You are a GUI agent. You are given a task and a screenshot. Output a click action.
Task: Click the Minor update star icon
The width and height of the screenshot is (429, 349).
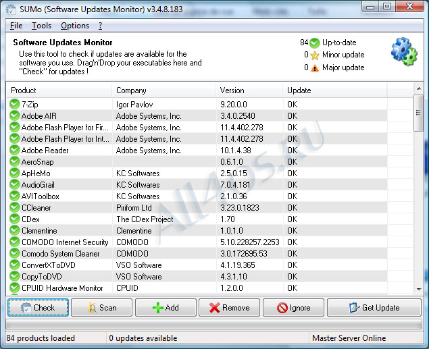(315, 55)
